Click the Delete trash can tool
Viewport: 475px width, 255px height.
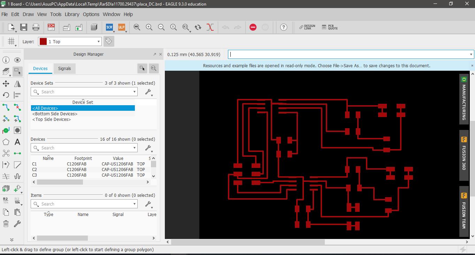coord(6,224)
